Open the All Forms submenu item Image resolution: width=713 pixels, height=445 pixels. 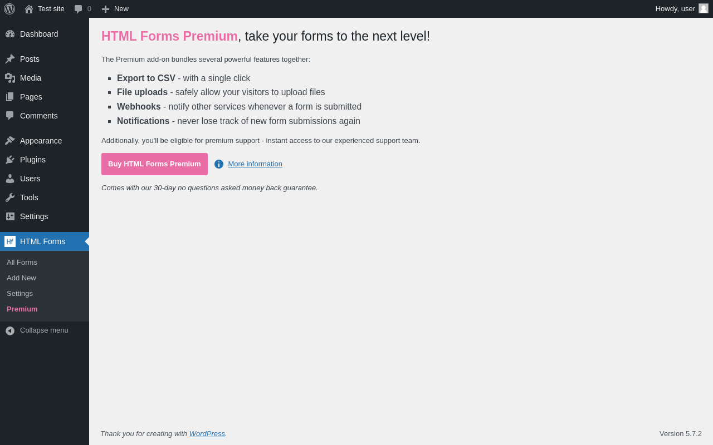22,263
